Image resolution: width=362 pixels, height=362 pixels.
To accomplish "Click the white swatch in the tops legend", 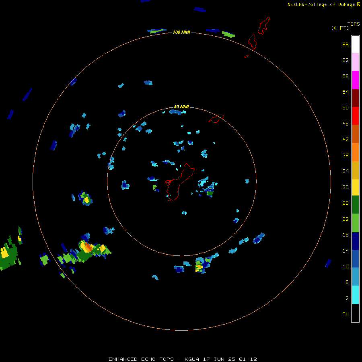I will [x=355, y=44].
